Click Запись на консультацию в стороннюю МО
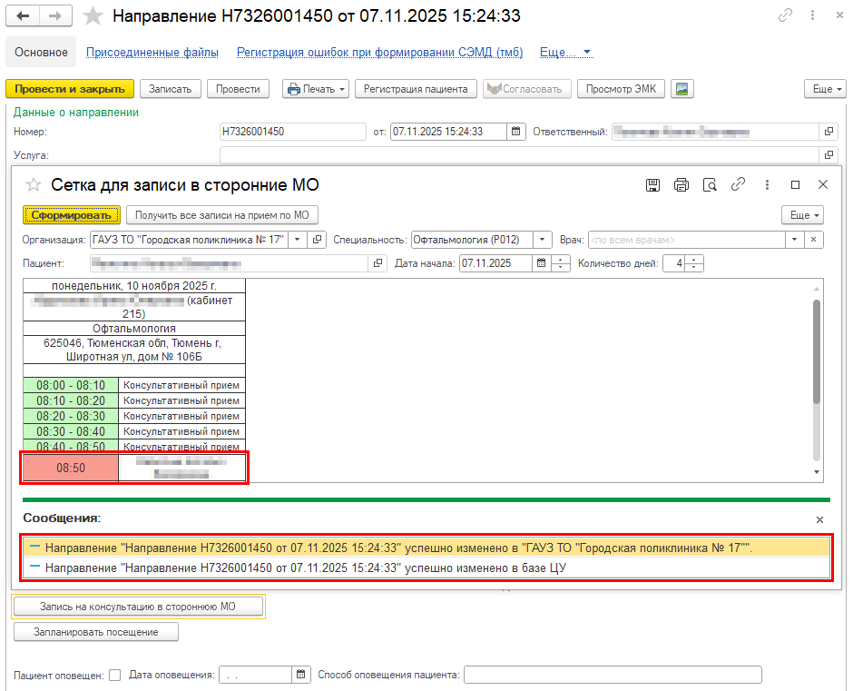The height and width of the screenshot is (691, 853). point(138,606)
